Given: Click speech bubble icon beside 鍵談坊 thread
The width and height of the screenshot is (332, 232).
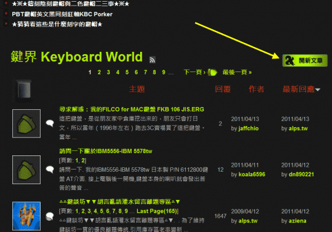Looking at the screenshot, I should (50, 216).
